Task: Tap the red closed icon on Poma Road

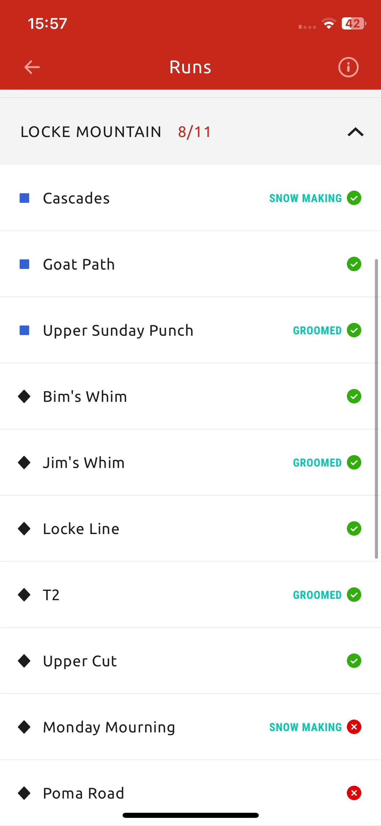Action: pos(354,793)
